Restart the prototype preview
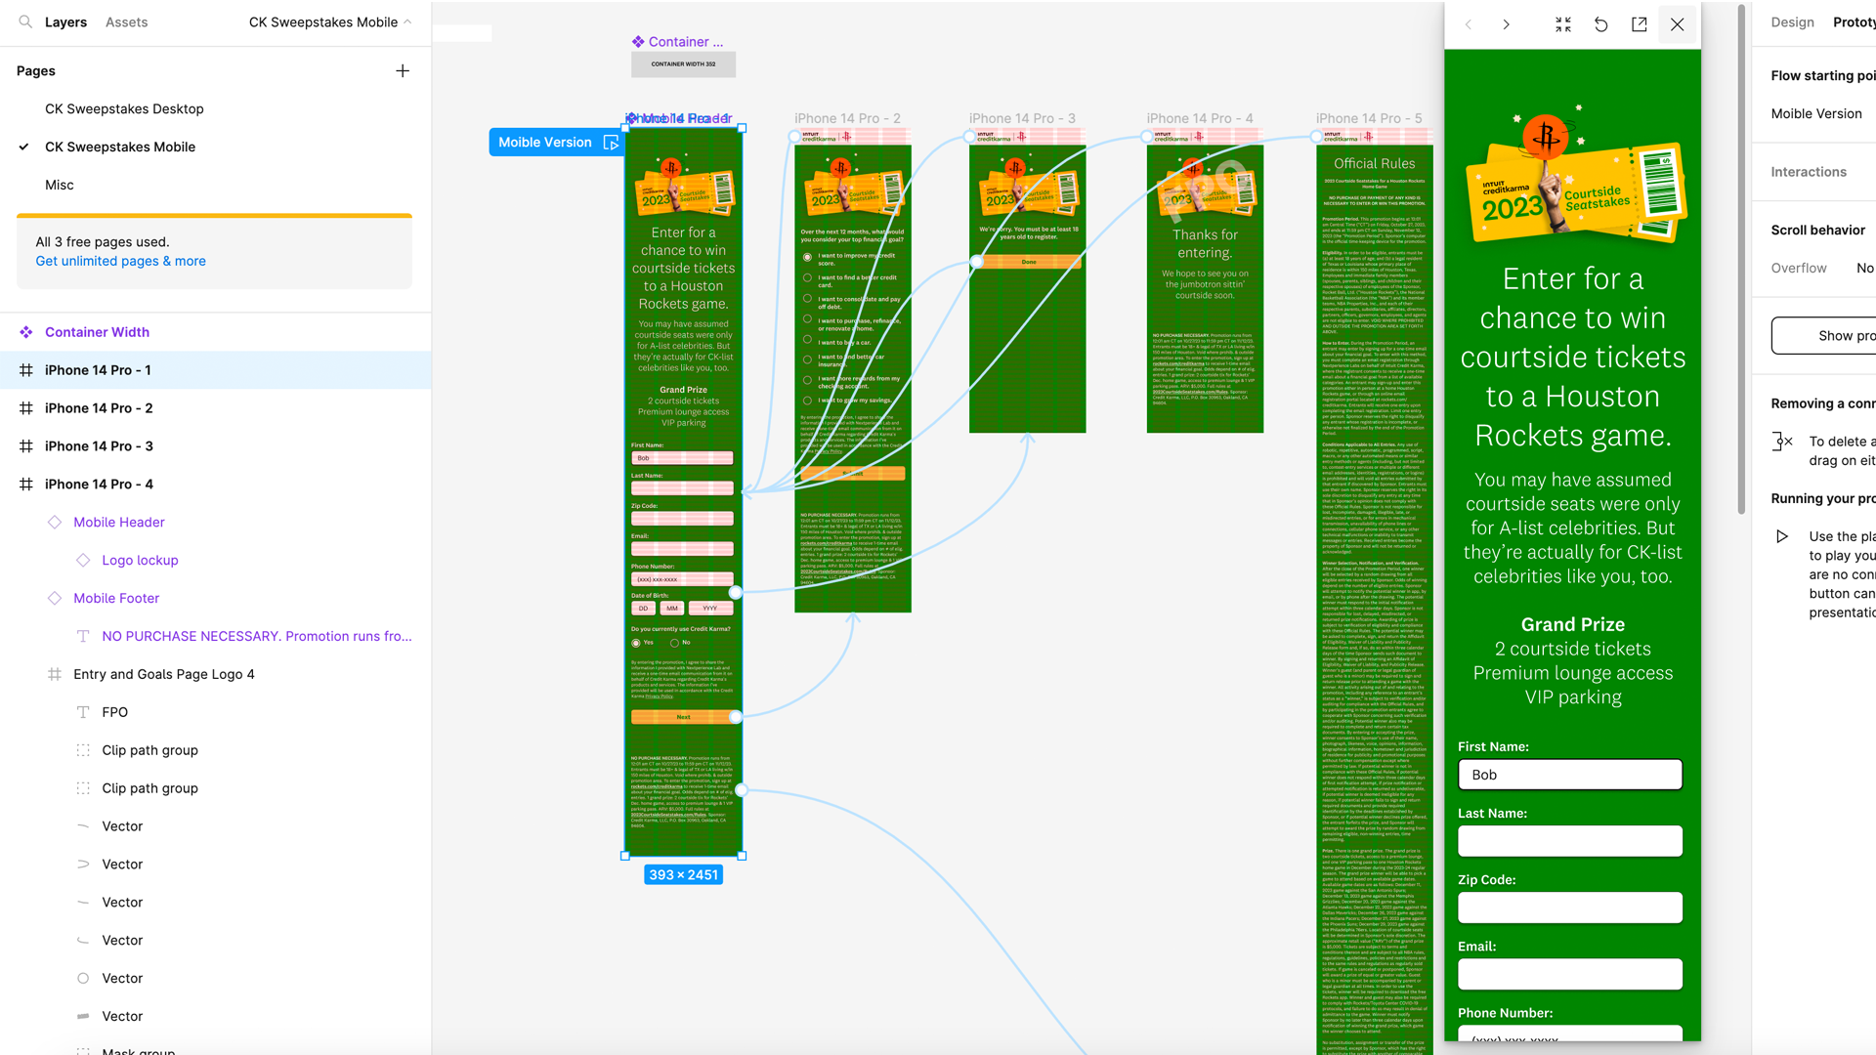This screenshot has width=1876, height=1055. 1601,24
